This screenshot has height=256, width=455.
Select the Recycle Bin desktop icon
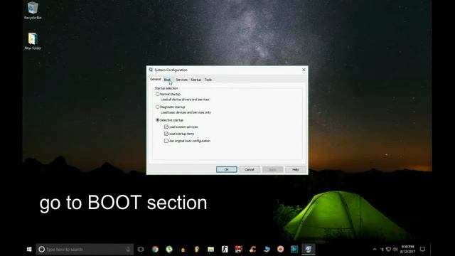point(33,11)
